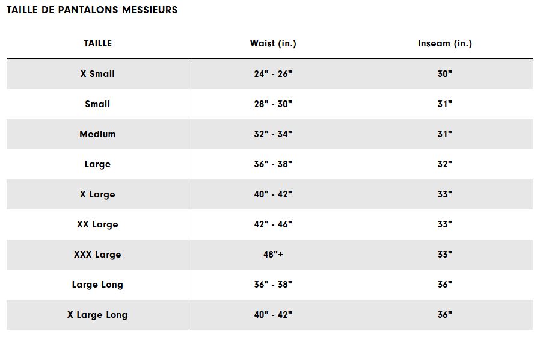Click the X Large size label
This screenshot has width=543, height=337.
click(97, 194)
